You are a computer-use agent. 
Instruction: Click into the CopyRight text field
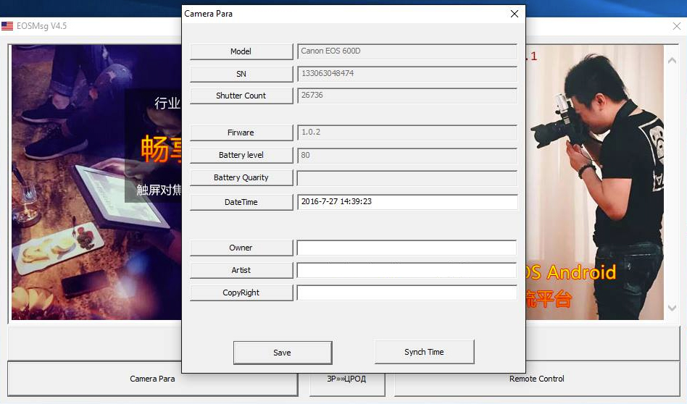(x=407, y=293)
